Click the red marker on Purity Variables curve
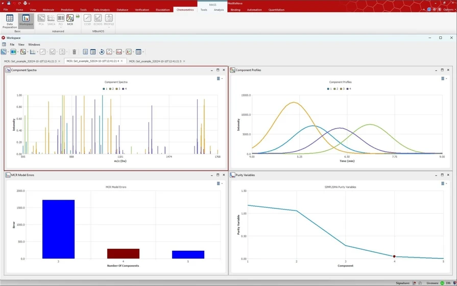 [x=394, y=256]
